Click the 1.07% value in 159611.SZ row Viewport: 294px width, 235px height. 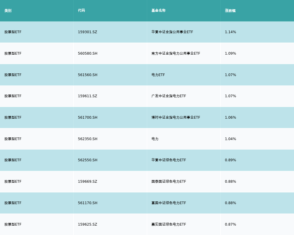[x=230, y=96]
